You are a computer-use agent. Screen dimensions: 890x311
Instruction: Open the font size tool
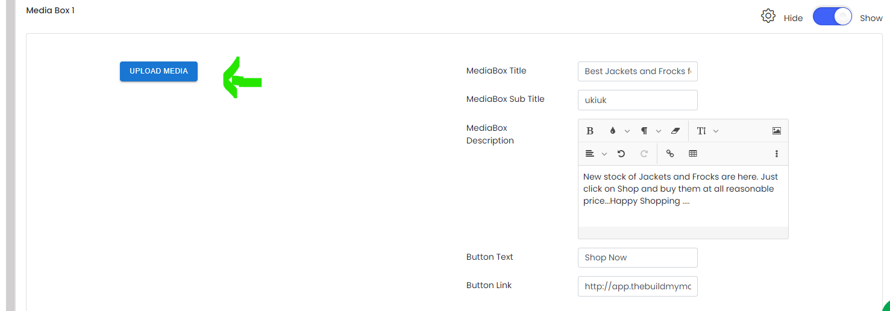coord(701,131)
